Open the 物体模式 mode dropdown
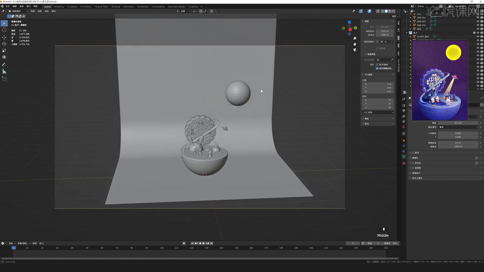 coord(18,11)
